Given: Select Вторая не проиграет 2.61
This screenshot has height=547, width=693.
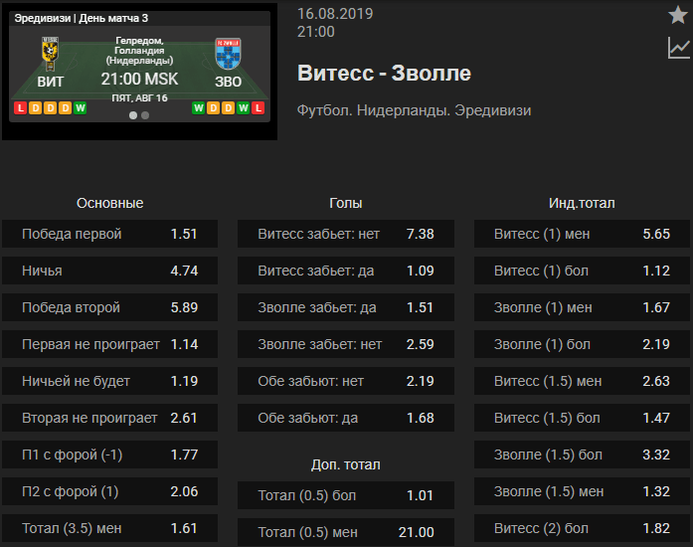Looking at the screenshot, I should pyautogui.click(x=109, y=418).
